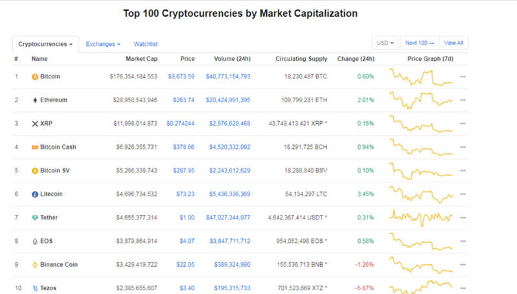Click the Tezos logo icon
Image resolution: width=517 pixels, height=294 pixels.
(35, 288)
